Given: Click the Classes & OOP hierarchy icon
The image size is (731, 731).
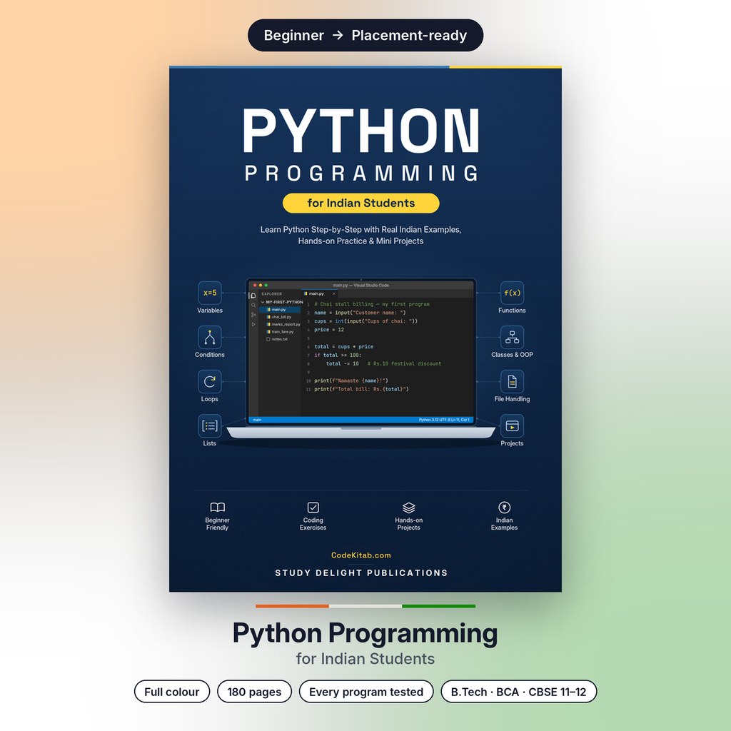Looking at the screenshot, I should pyautogui.click(x=512, y=337).
